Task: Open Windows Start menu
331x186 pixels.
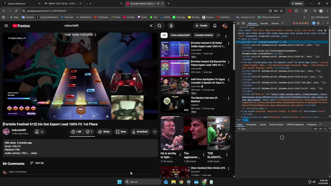Action: point(119,182)
